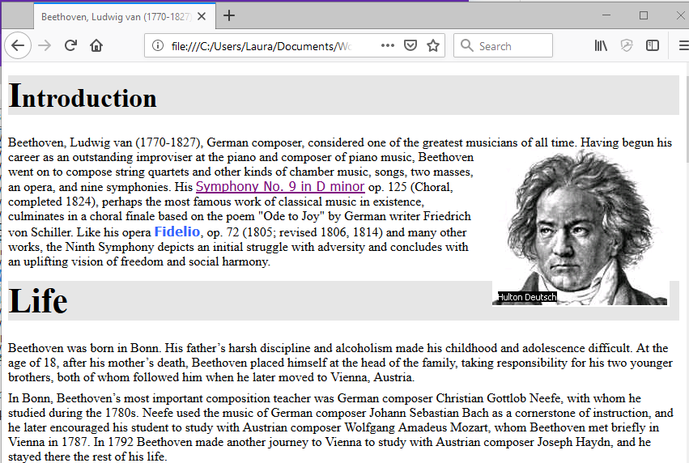689x463 pixels.
Task: Open page actions three-dot menu
Action: 388,45
